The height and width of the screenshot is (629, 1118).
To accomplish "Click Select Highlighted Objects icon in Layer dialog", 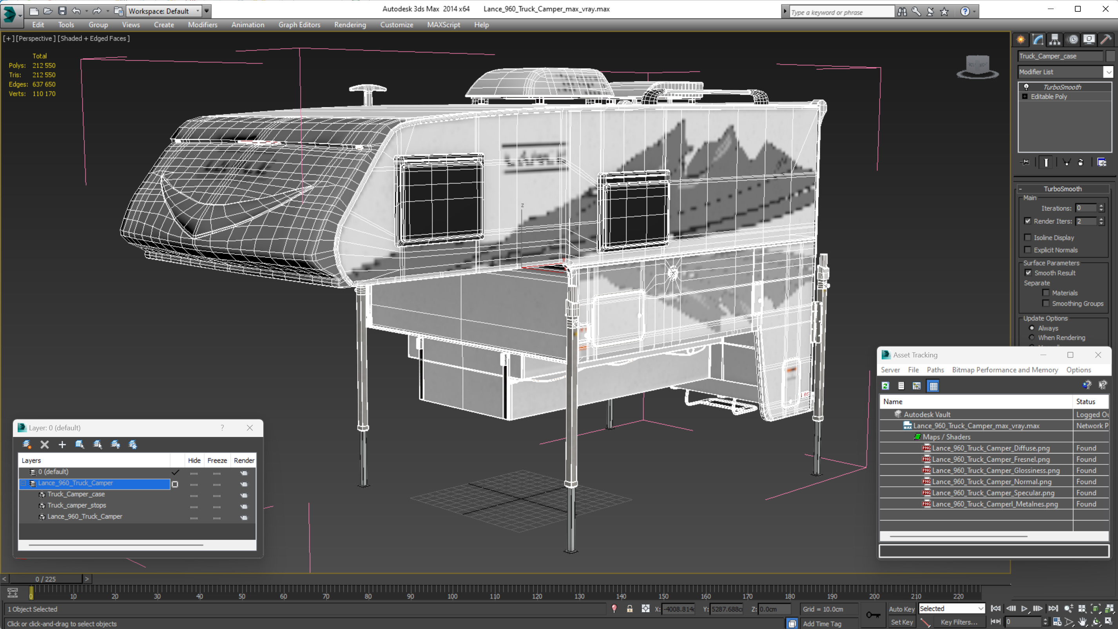I will pos(80,444).
